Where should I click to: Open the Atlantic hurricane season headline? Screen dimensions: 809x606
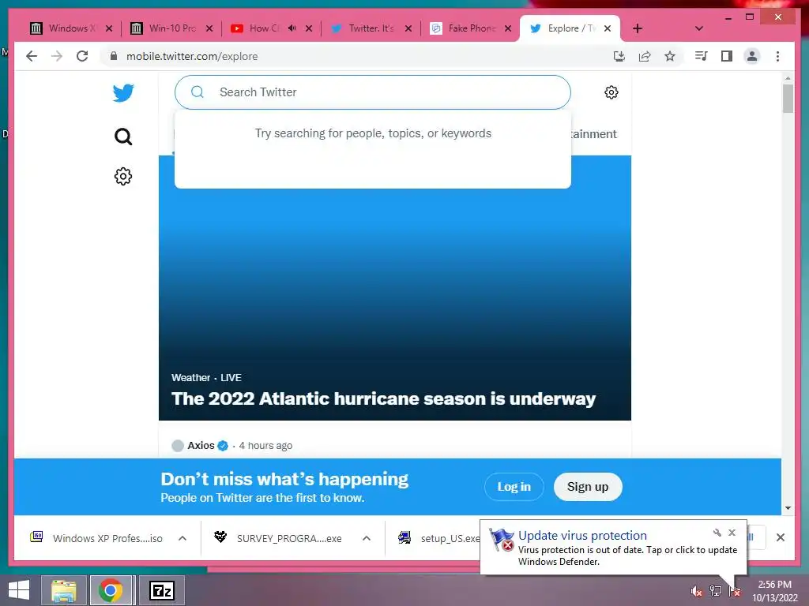tap(383, 398)
